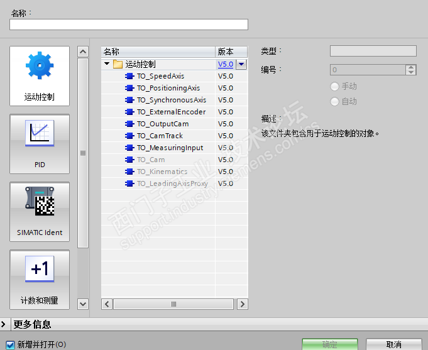This screenshot has height=350, width=428.
Task: Click the category list vertical scrollbar thumb
Action: [83, 153]
